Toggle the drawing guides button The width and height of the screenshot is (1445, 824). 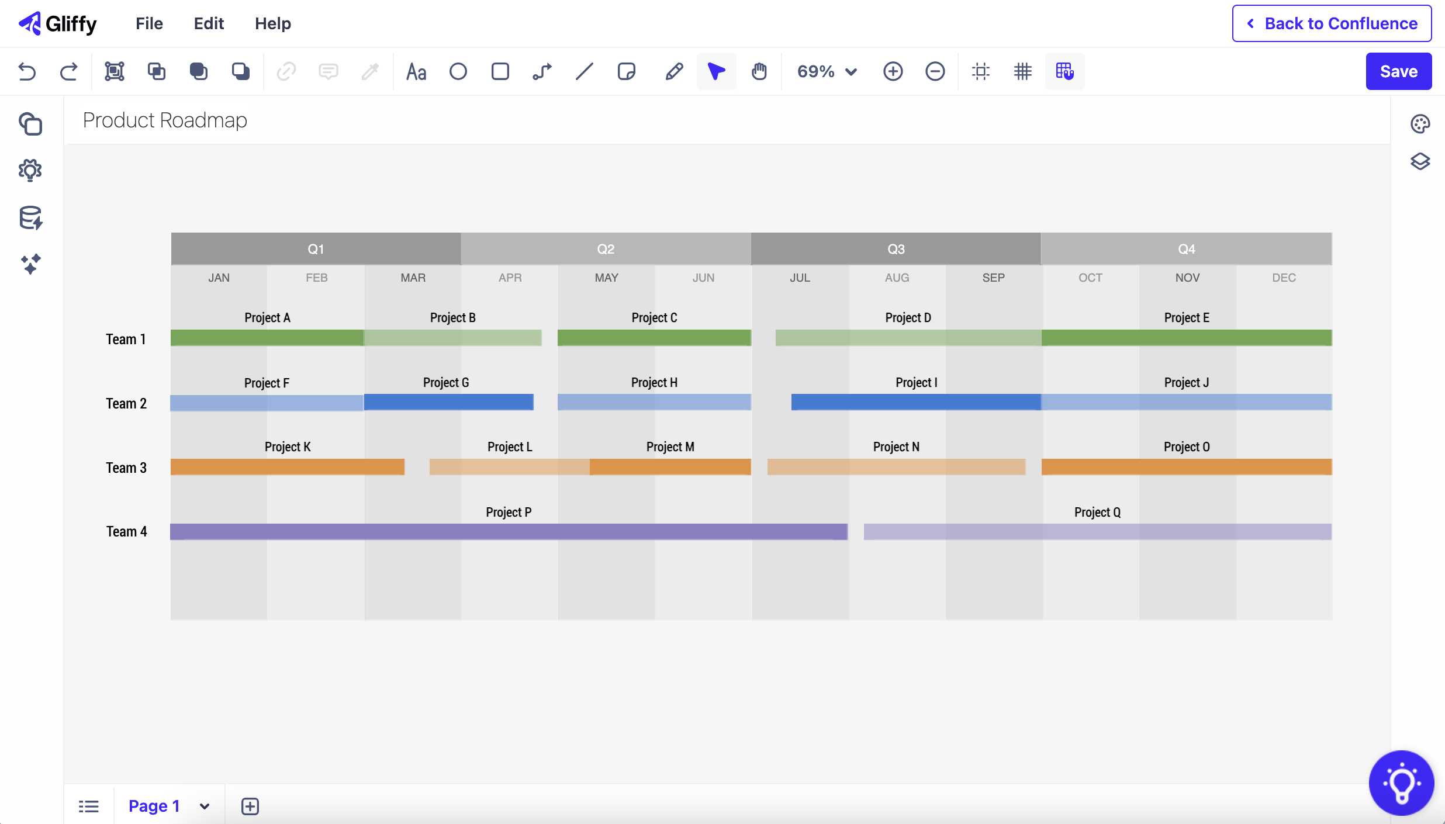(980, 71)
